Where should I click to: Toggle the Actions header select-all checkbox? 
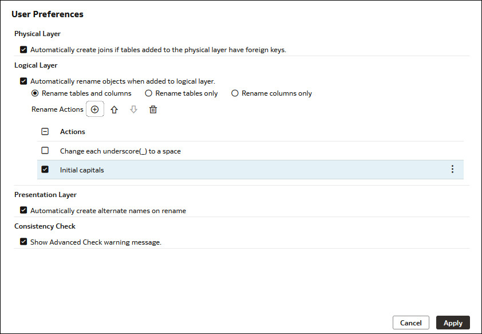pyautogui.click(x=45, y=132)
